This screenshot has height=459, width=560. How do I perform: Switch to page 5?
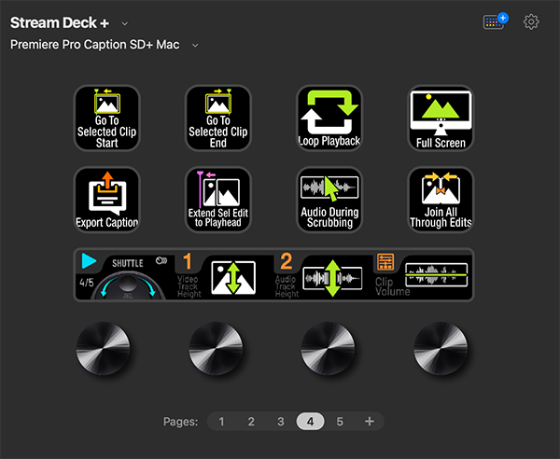click(x=340, y=422)
